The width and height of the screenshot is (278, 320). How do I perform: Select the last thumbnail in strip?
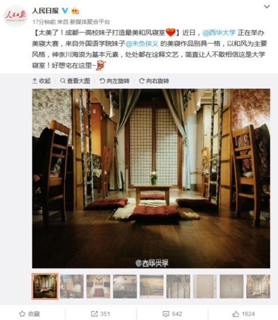pos(258,286)
